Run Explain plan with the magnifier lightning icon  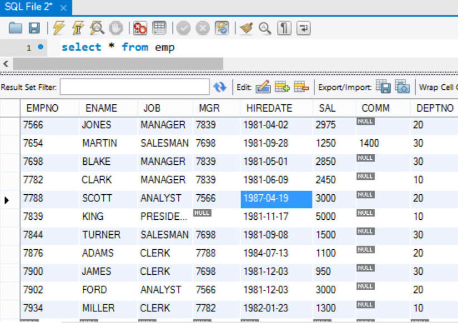pyautogui.click(x=97, y=28)
